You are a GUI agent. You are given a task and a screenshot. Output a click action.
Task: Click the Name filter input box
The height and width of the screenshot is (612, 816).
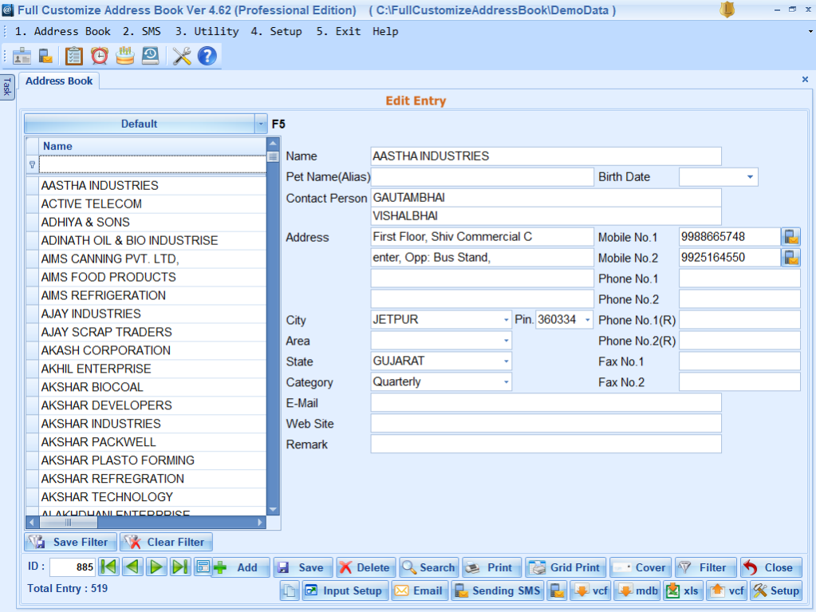point(152,164)
